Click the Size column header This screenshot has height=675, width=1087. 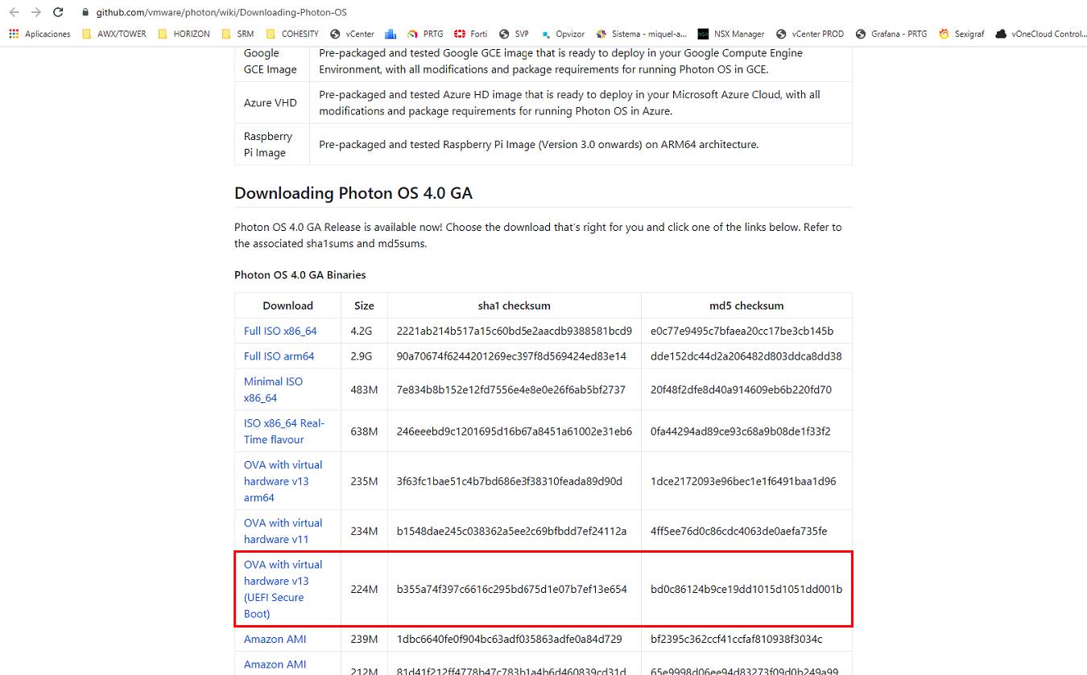pyautogui.click(x=364, y=306)
